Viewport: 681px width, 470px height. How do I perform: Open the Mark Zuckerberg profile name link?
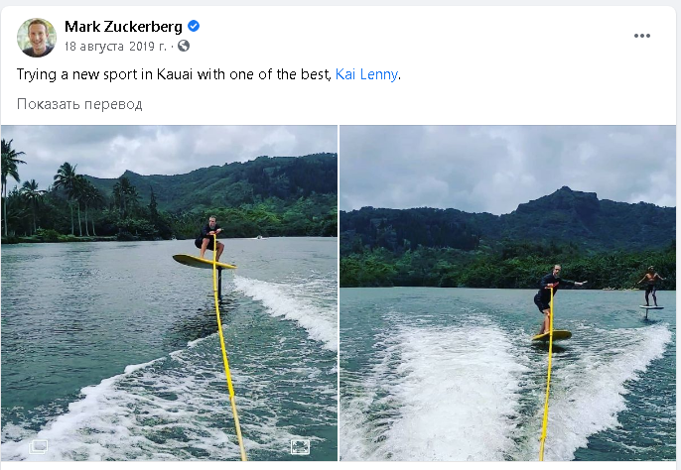[x=123, y=27]
